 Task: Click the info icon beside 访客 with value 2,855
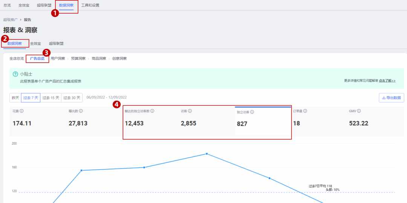[190, 111]
